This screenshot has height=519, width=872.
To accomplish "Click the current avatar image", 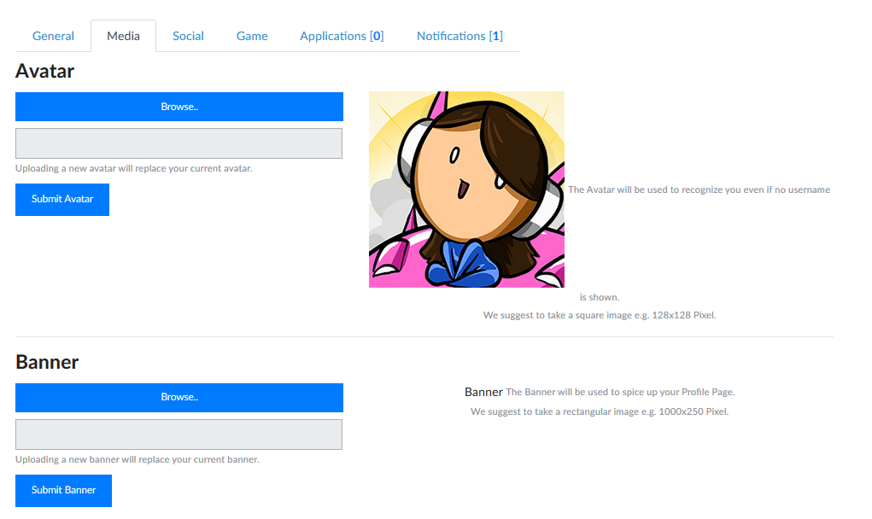I will (466, 190).
